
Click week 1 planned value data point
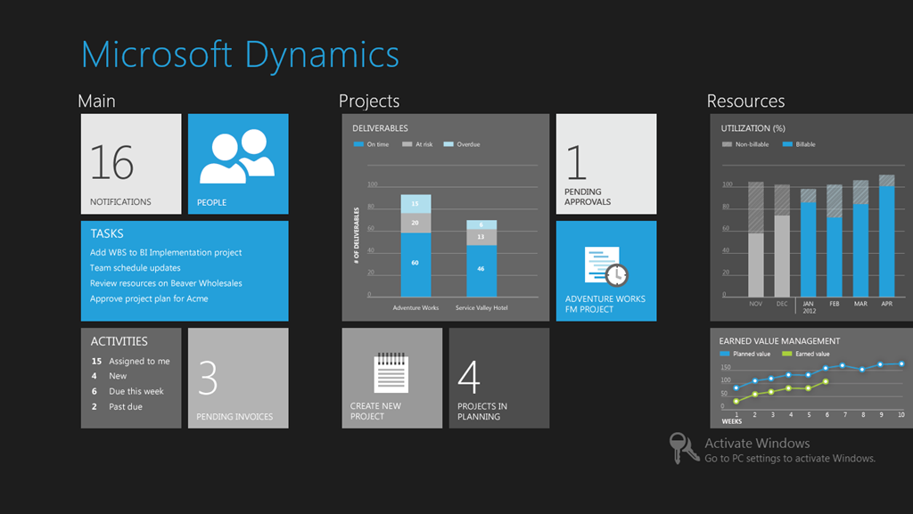click(x=736, y=388)
